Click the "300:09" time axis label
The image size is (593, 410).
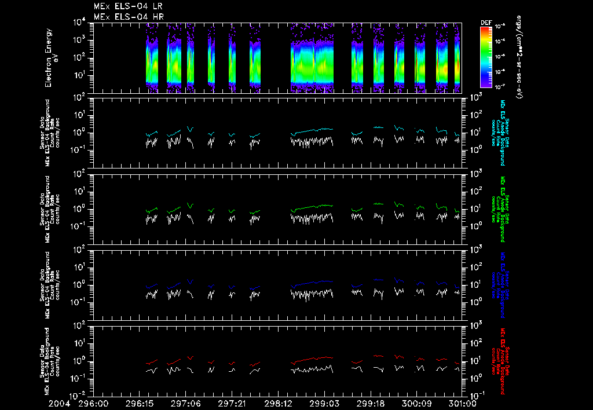[x=416, y=404]
